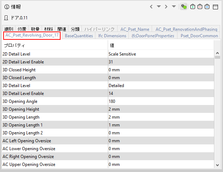This screenshot has height=172, width=223.
Task: Switch to the 分類 tab
Action: pos(75,29)
